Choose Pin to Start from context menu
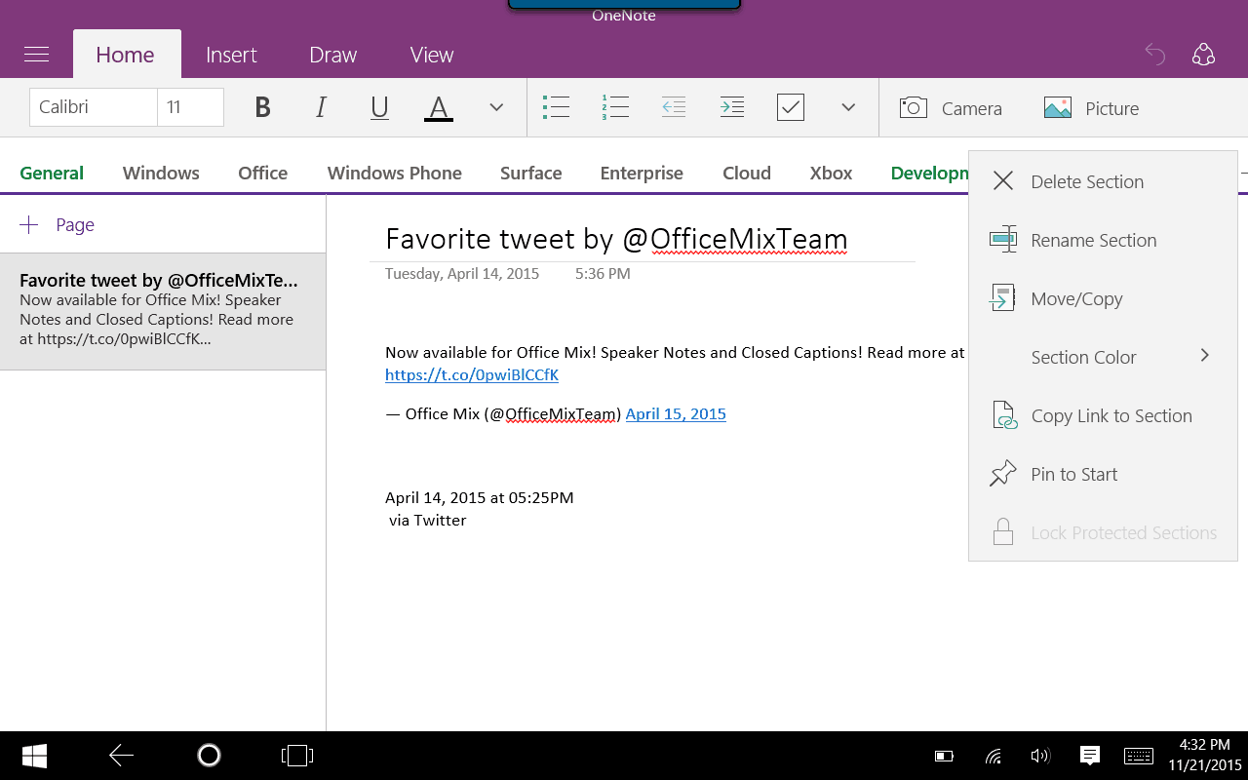 click(x=1103, y=474)
